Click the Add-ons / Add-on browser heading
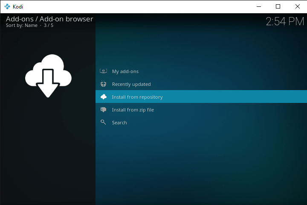 click(x=49, y=19)
